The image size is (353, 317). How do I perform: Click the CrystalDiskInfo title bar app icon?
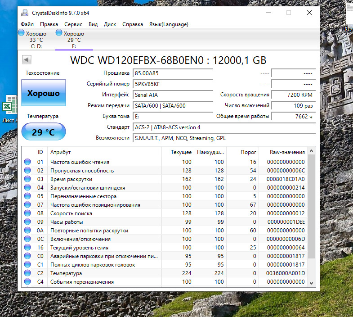point(25,13)
